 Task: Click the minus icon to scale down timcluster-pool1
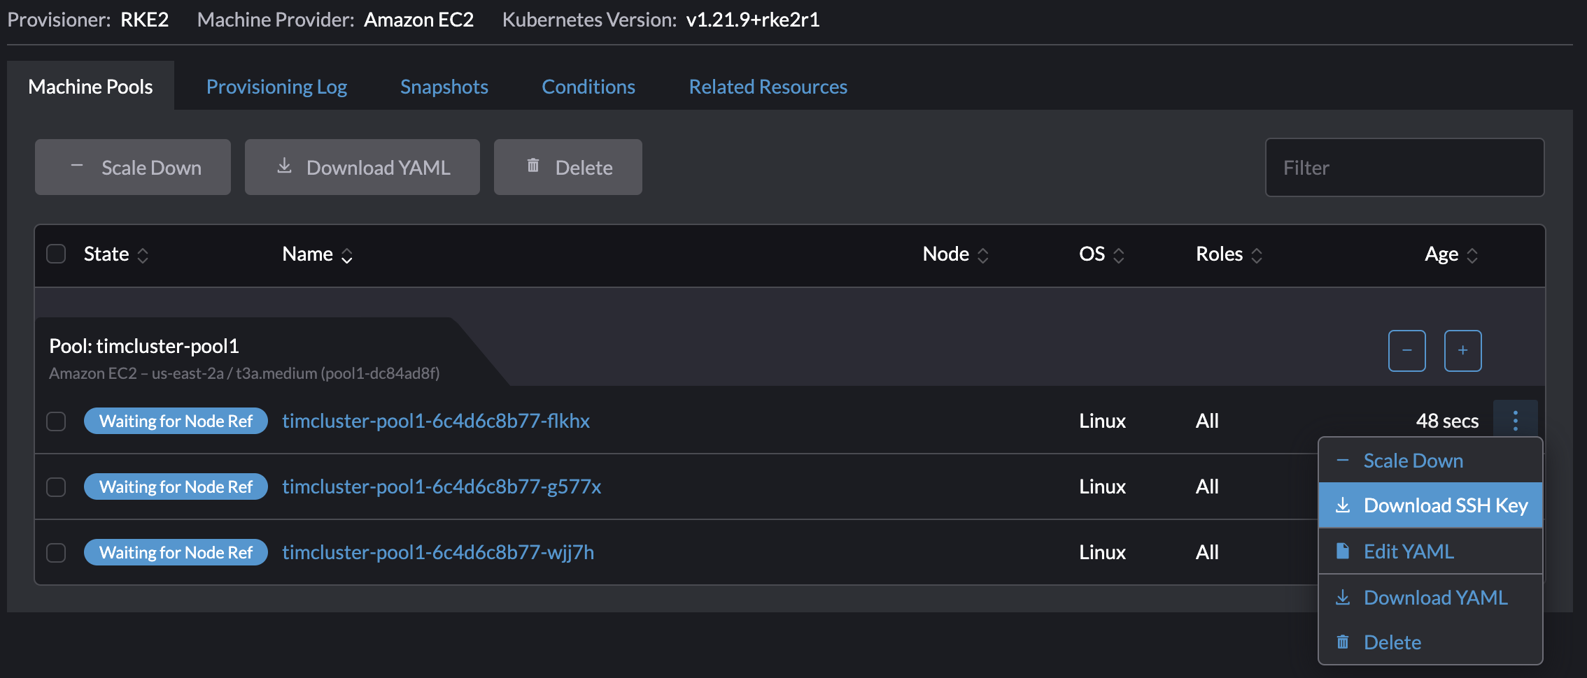pyautogui.click(x=1406, y=351)
